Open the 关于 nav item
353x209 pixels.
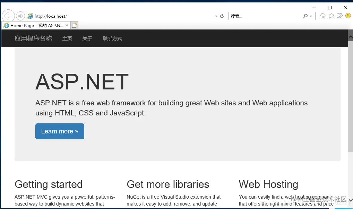point(87,39)
